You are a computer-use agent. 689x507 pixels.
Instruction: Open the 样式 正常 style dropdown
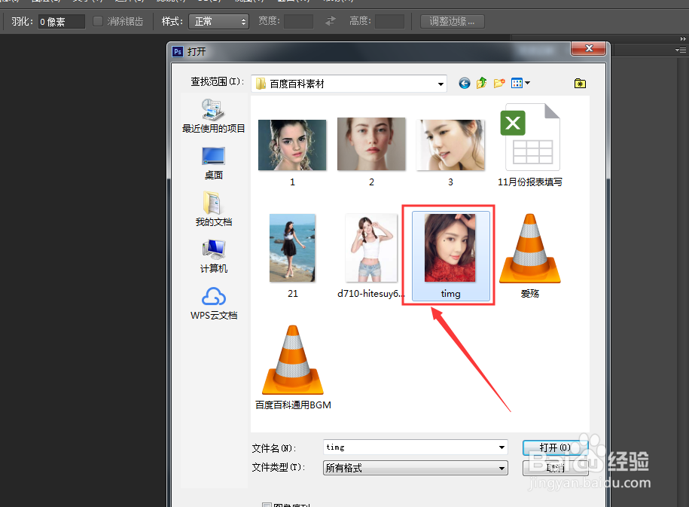tap(218, 21)
